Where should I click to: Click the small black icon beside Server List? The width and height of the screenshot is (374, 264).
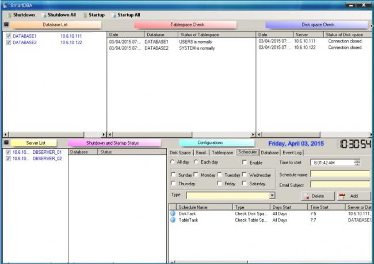pos(6,142)
